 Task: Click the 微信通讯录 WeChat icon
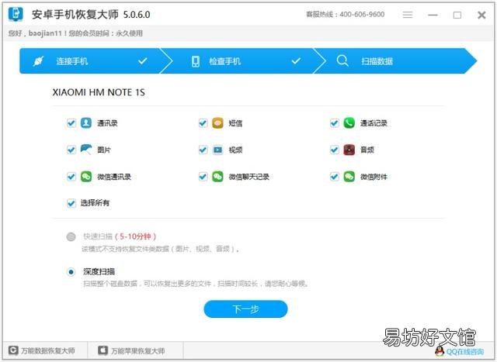86,176
